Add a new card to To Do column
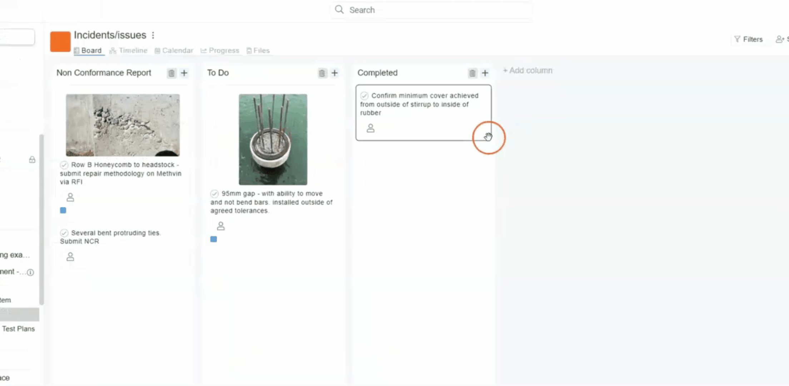 (x=334, y=73)
